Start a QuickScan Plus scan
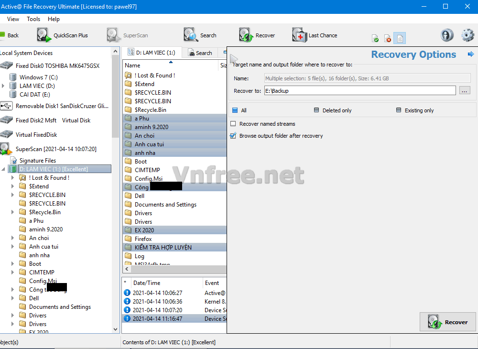This screenshot has width=478, height=349. pyautogui.click(x=63, y=35)
